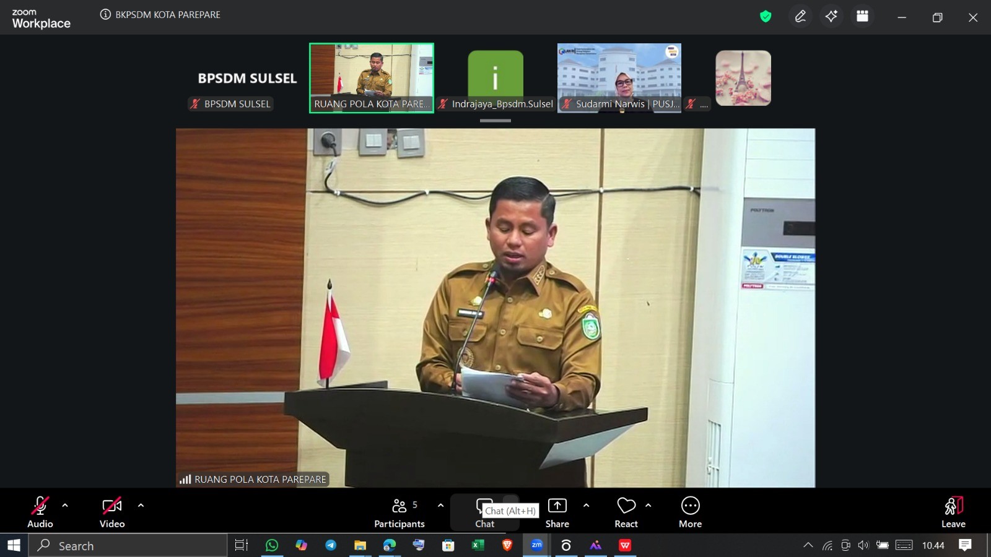Open the annotate pencil tool
The width and height of the screenshot is (991, 557).
[800, 17]
